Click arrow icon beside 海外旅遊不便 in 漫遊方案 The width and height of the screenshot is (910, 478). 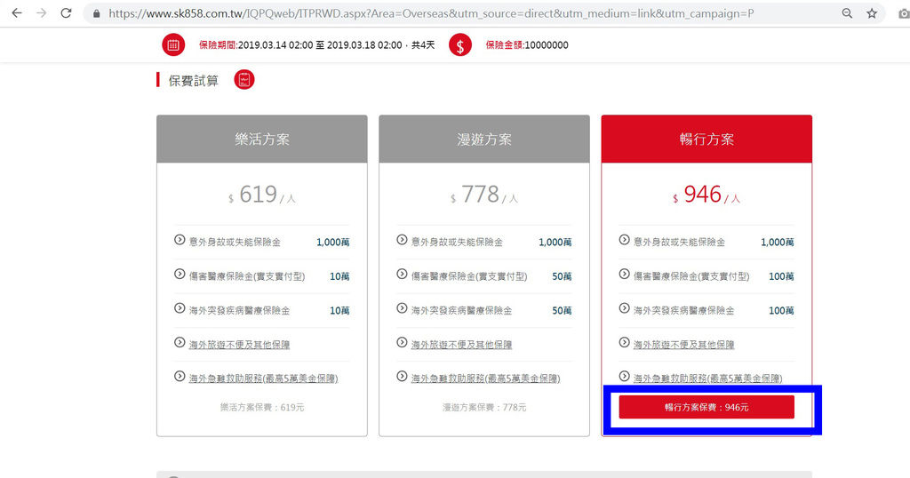pyautogui.click(x=402, y=342)
